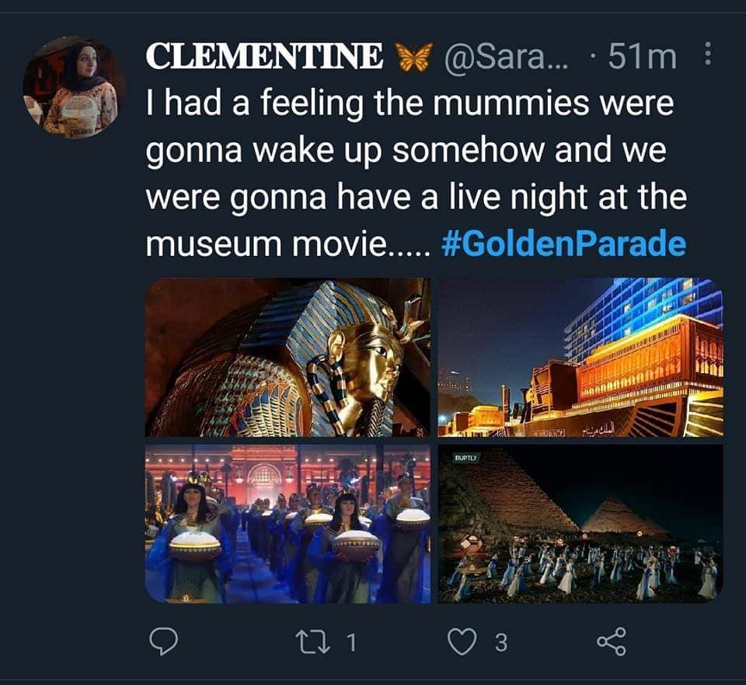This screenshot has width=746, height=685.
Task: Open the photo of women carrying bowls
Action: click(288, 523)
